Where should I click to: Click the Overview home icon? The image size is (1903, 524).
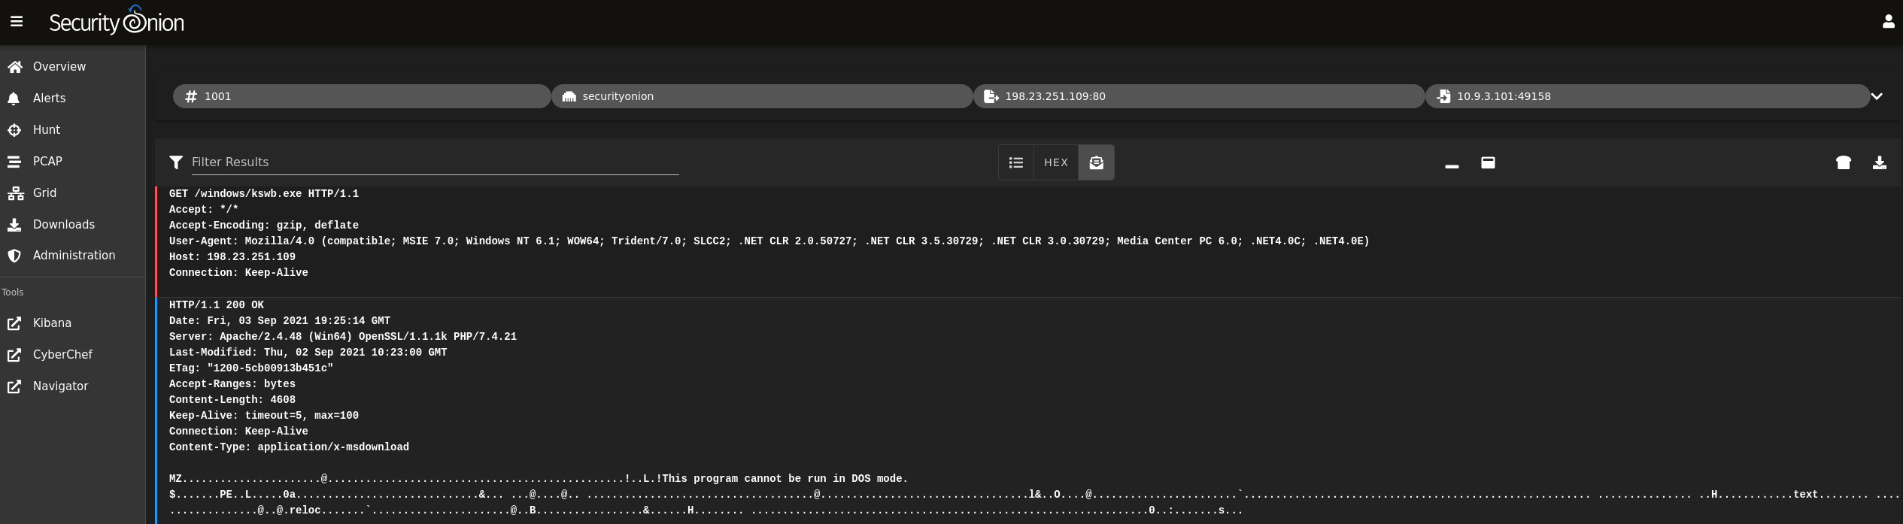(15, 67)
